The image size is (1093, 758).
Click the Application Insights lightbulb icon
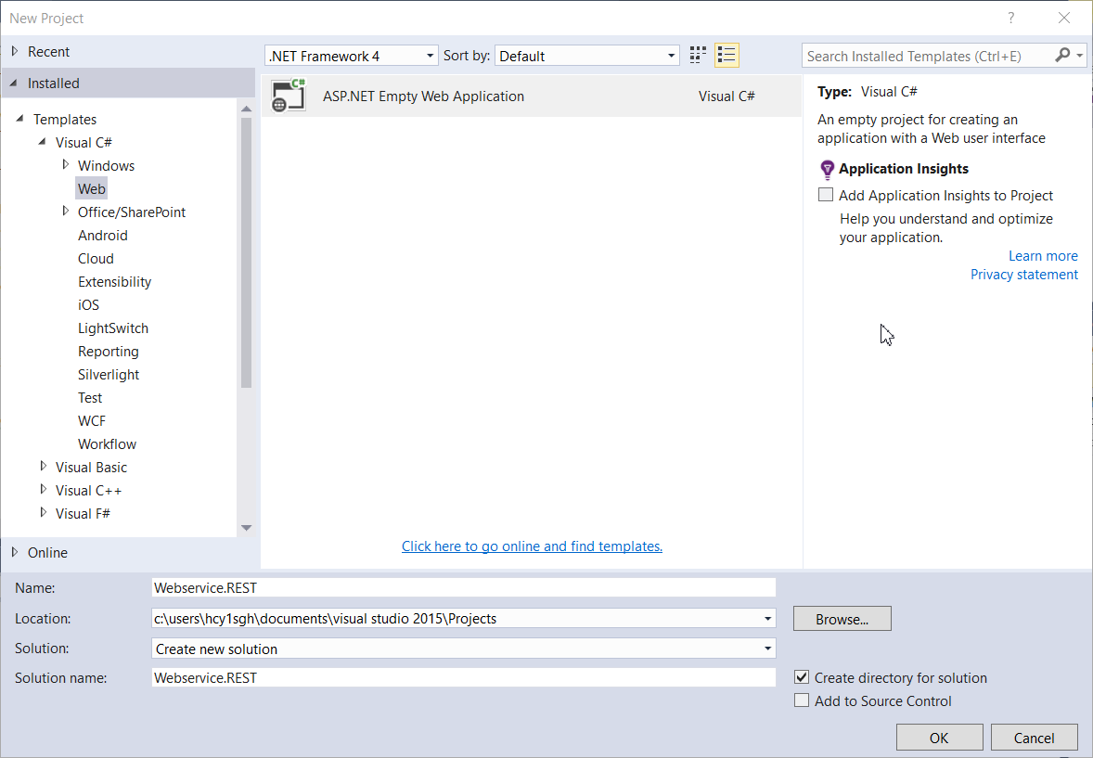827,169
